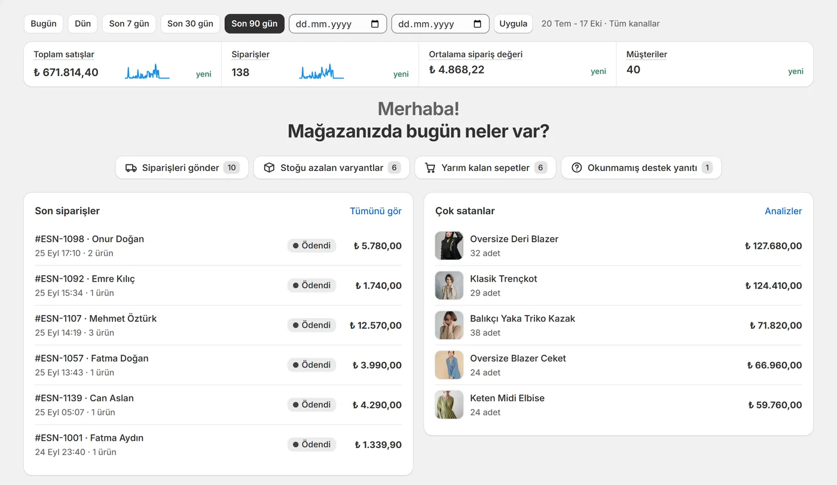Open the calendar picker in the first date field
This screenshot has width=837, height=485.
pyautogui.click(x=375, y=24)
